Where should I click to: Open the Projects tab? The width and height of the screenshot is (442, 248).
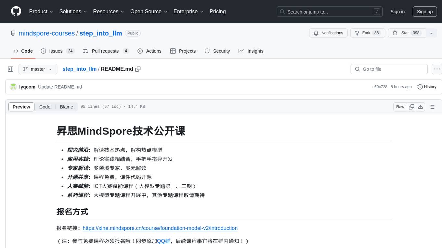coord(183,51)
